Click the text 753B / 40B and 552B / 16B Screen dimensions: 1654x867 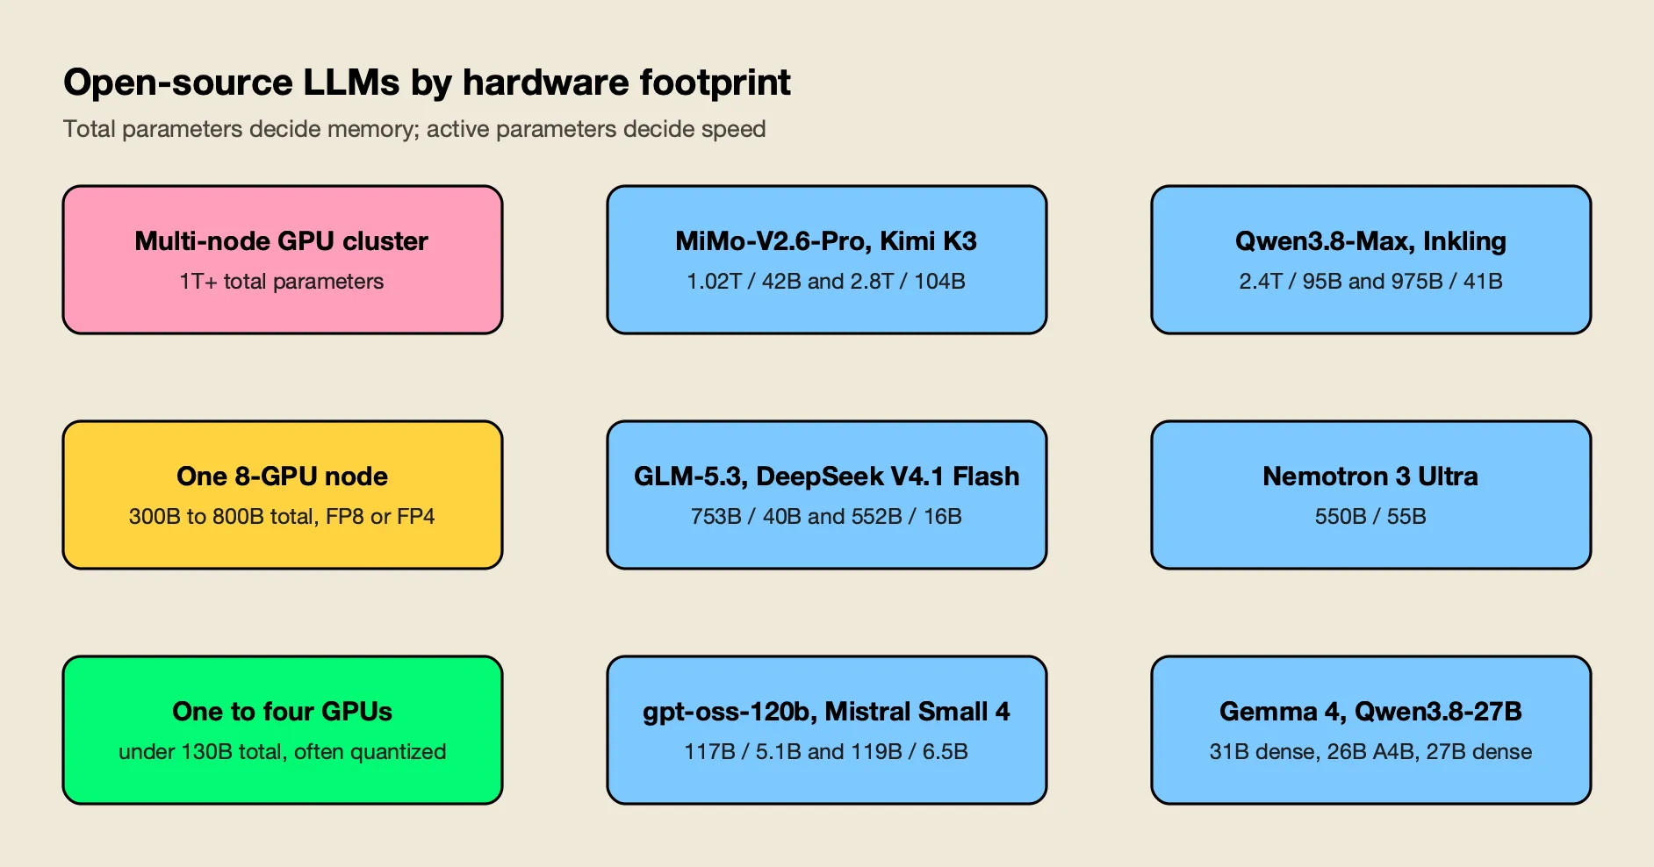point(826,517)
